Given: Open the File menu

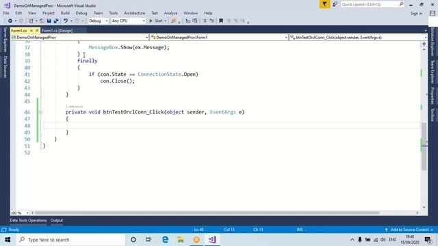Looking at the screenshot, I should click(6, 13).
